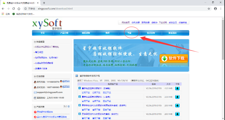Open 单机收银 top link
The image size is (225, 120).
pyautogui.click(x=136, y=23)
